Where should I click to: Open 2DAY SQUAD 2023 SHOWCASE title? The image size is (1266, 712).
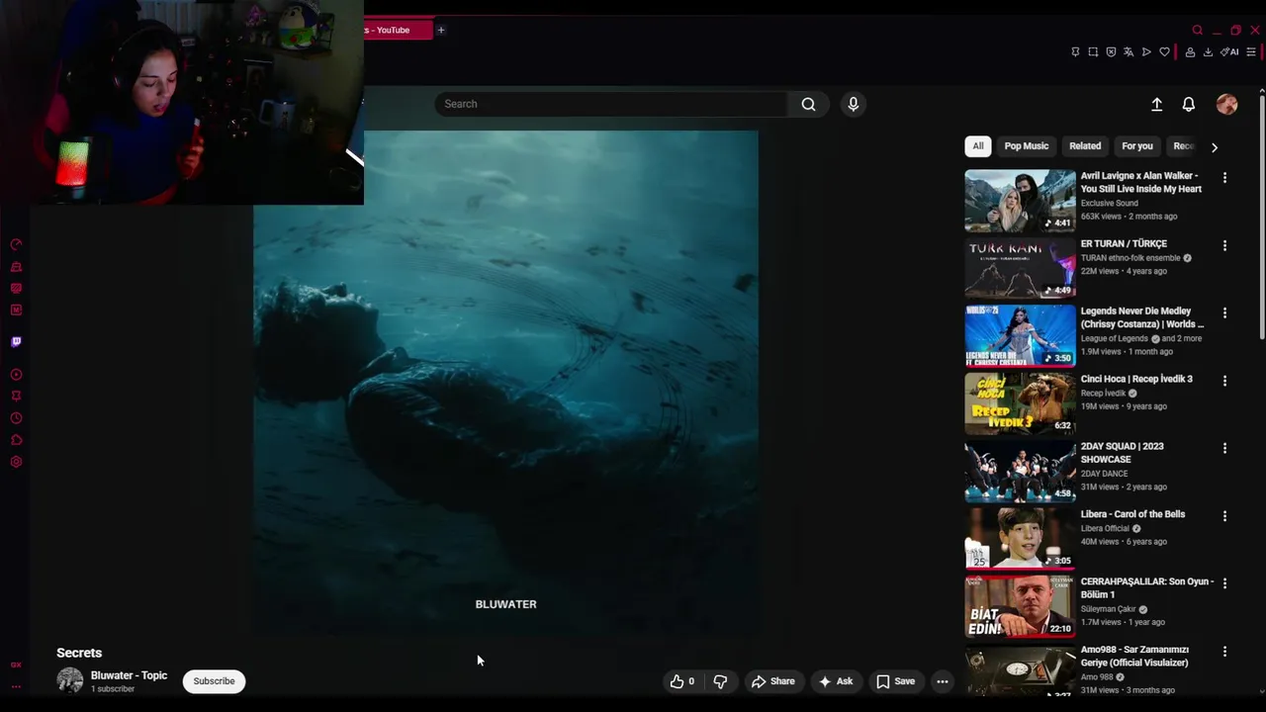click(1122, 453)
